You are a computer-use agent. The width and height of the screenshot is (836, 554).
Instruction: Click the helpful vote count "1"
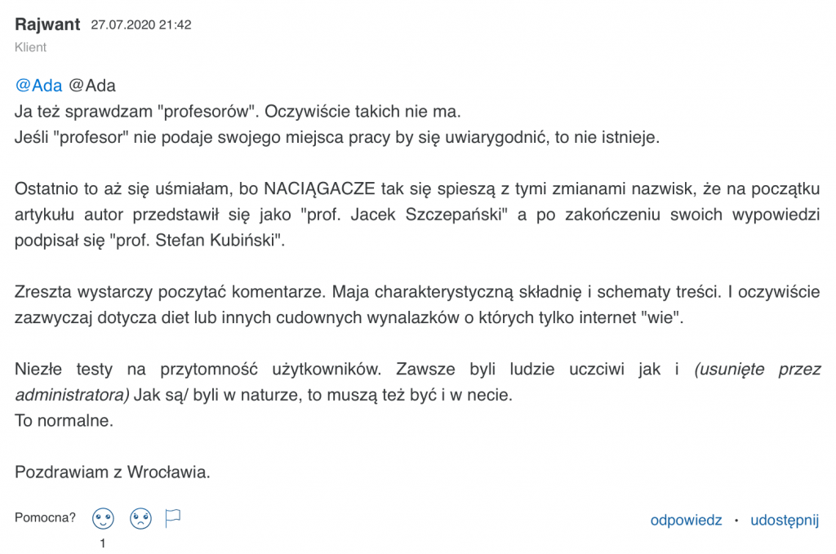(103, 543)
